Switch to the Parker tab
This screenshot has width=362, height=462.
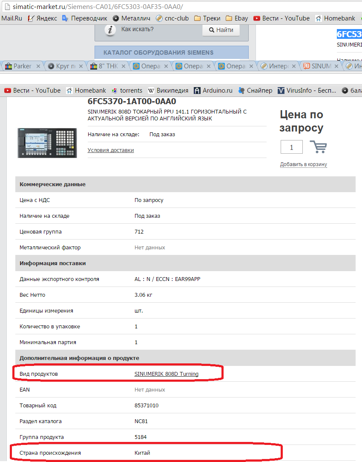tap(22, 66)
